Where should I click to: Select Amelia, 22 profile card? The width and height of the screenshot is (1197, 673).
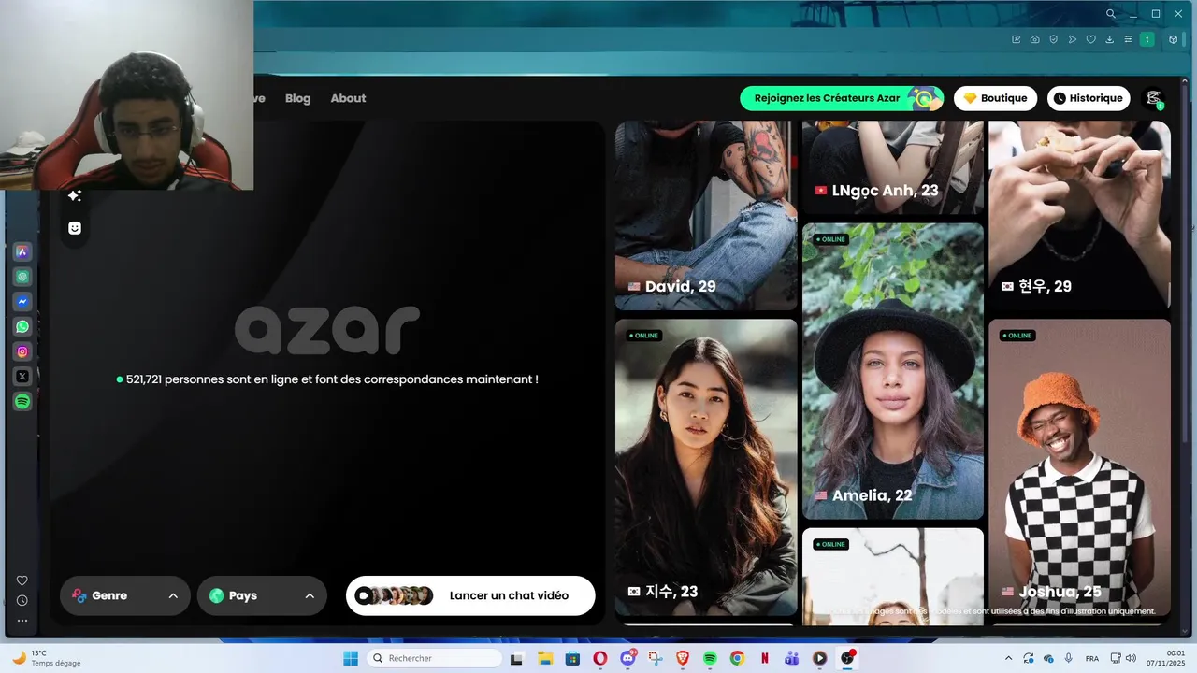coord(893,371)
